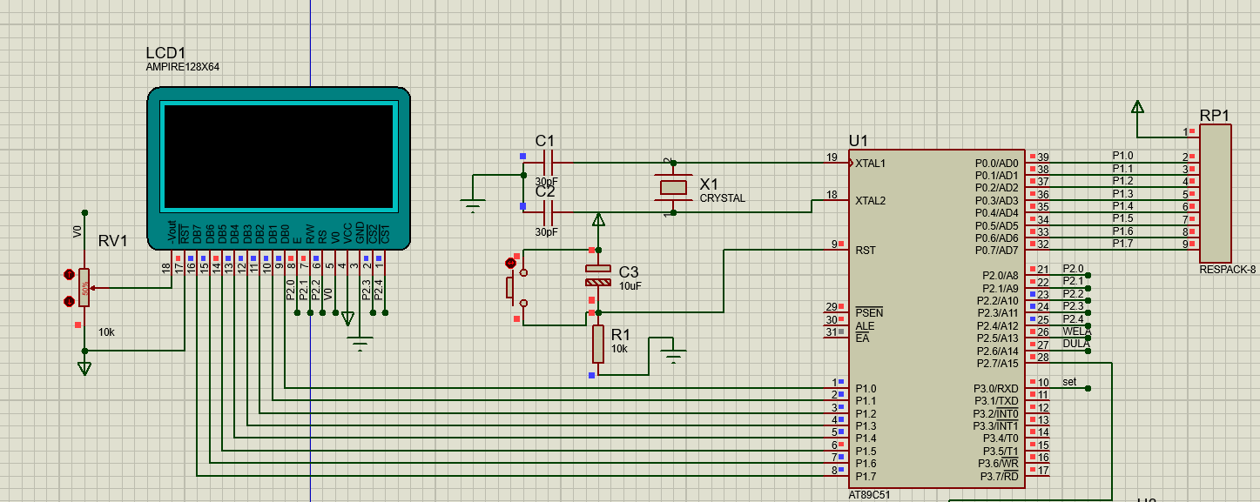Screen dimensions: 1260x502
Task: Click the U1 reference label
Action: 859,141
